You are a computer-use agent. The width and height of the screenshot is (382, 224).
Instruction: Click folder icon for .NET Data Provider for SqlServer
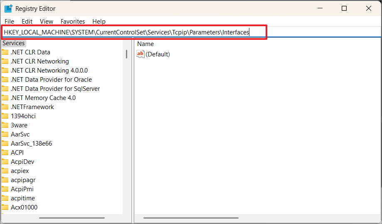point(5,89)
